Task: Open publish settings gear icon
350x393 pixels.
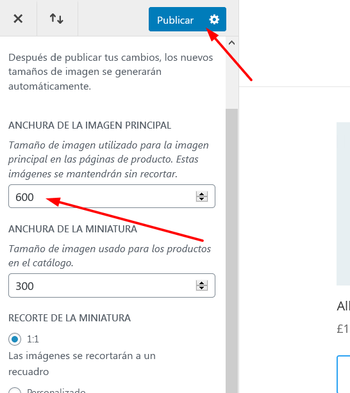Action: tap(214, 19)
